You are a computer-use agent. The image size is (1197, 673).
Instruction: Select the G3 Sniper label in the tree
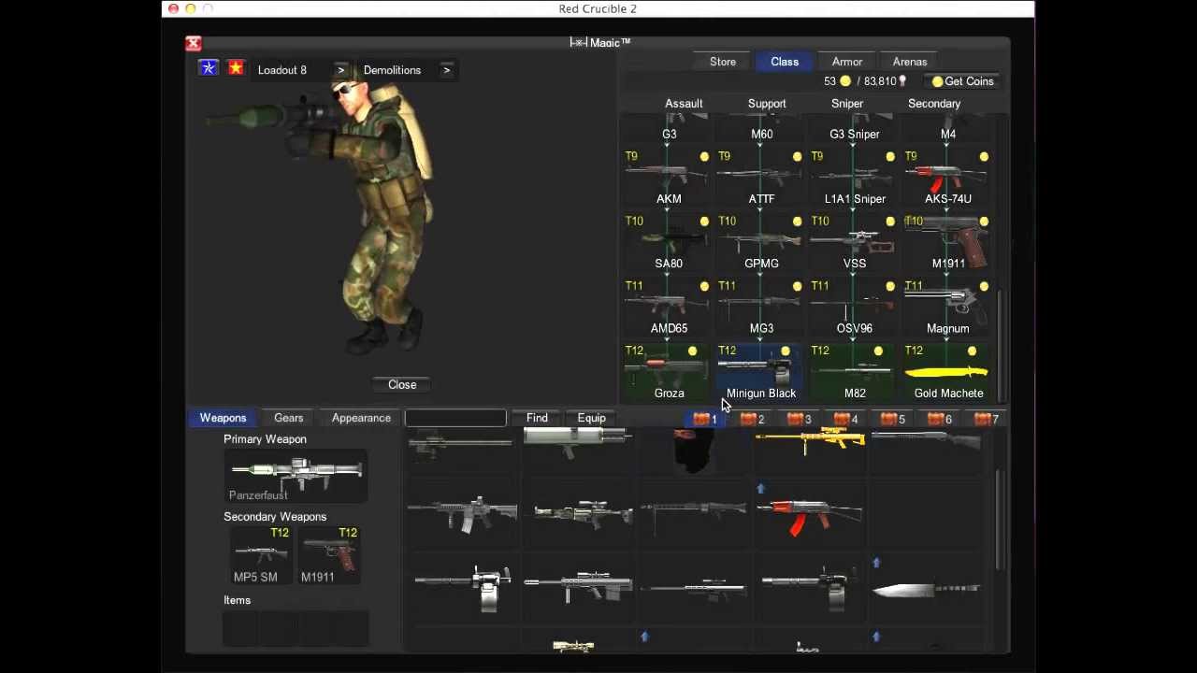[x=855, y=135]
